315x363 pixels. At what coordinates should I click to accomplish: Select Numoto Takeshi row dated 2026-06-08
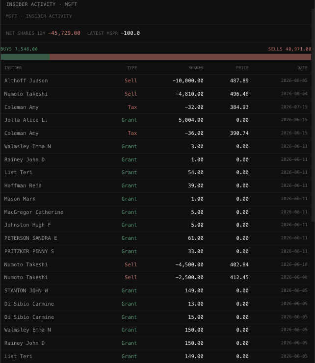156,277
